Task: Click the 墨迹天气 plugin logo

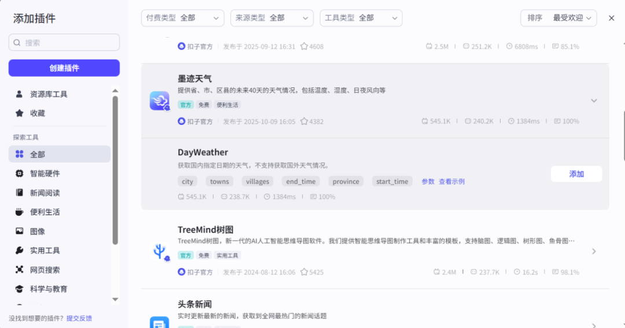Action: coord(160,101)
